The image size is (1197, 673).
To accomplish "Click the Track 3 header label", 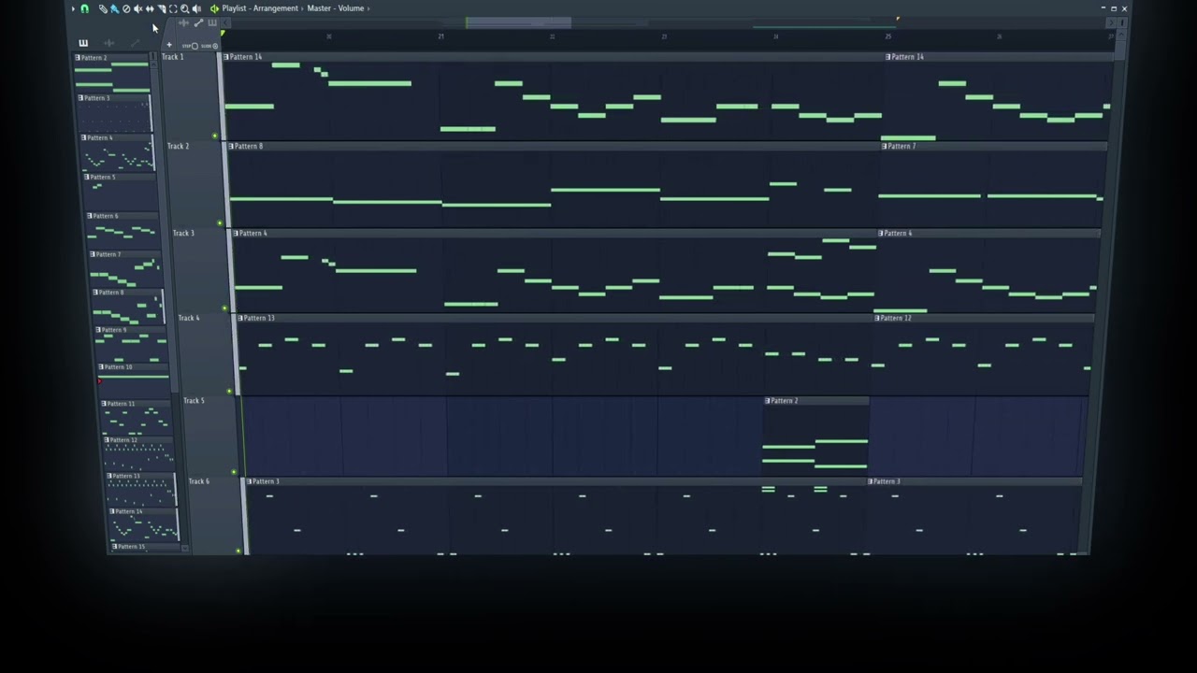I will pyautogui.click(x=183, y=233).
